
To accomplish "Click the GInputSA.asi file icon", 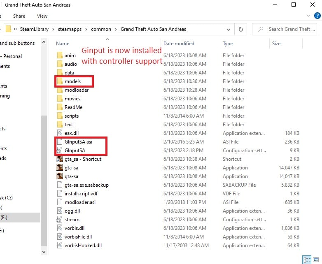I will click(60, 142).
